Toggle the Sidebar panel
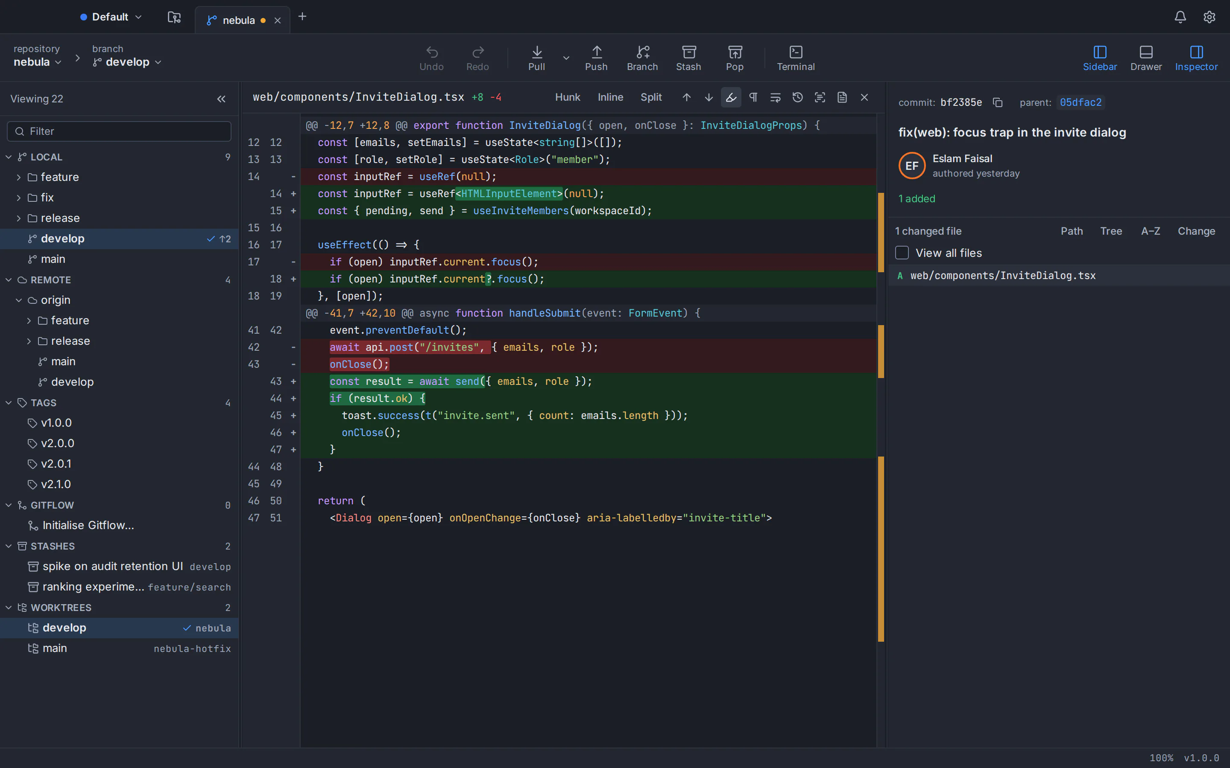 1100,58
